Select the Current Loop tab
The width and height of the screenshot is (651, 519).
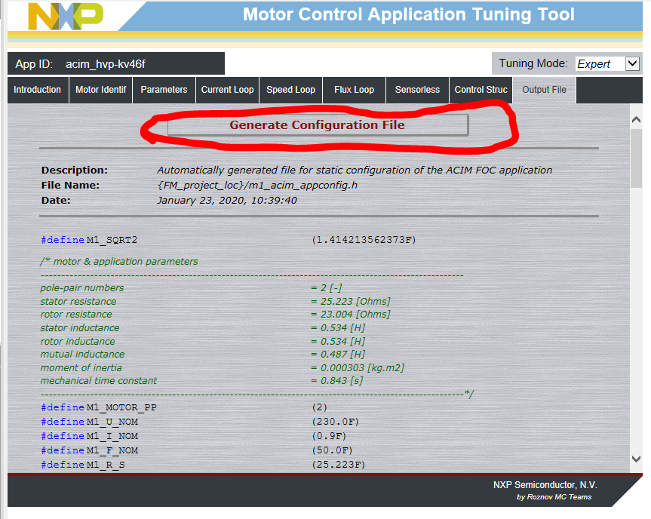(x=228, y=90)
